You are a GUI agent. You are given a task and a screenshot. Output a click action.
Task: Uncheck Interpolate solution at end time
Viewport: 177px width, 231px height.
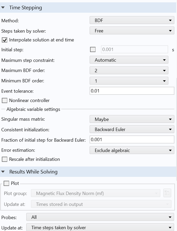click(5, 40)
